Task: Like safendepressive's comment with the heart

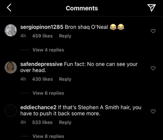Action: click(153, 68)
